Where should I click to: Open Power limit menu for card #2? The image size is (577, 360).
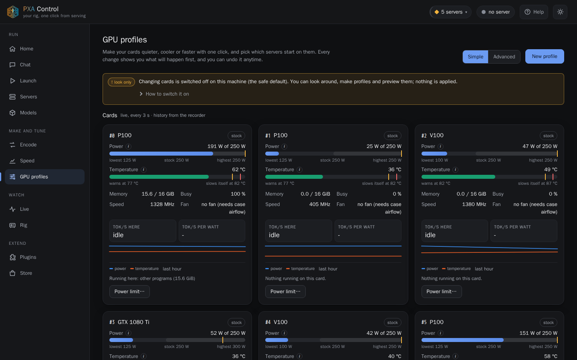442,292
